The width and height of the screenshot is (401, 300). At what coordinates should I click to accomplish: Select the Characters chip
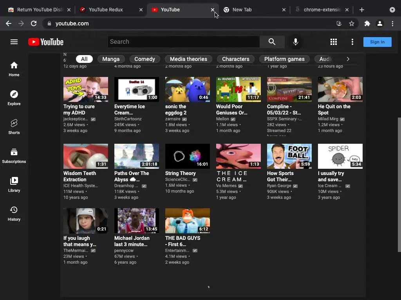coord(235,59)
